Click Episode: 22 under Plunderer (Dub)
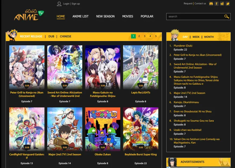235x168 pixels. point(180,50)
